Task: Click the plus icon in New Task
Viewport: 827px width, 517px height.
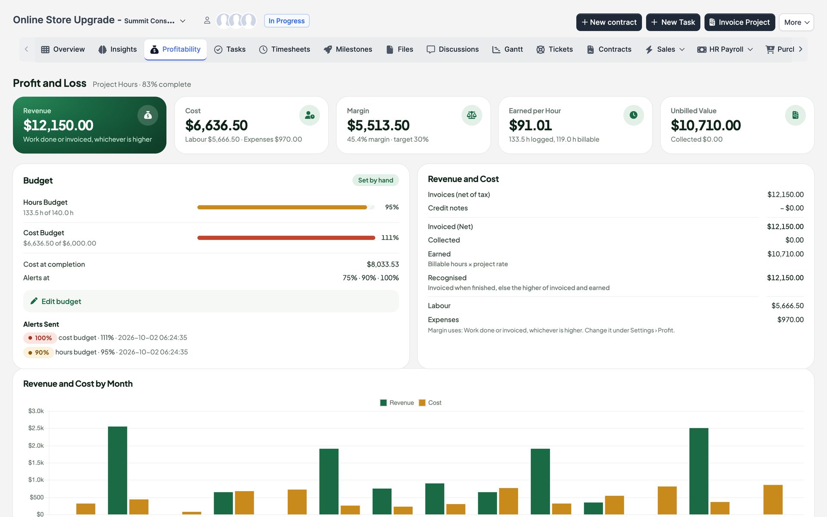Action: click(x=654, y=22)
